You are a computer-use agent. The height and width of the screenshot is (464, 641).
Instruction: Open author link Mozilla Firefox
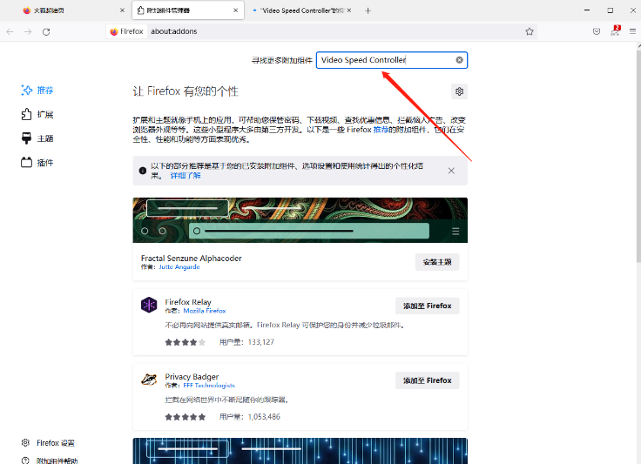point(205,311)
